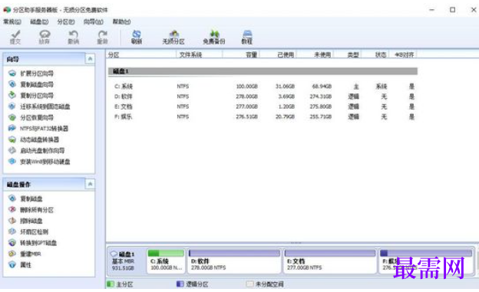The height and width of the screenshot is (292, 479).
Task: Launch 复制分区向导 from the wizard panel
Action: tap(31, 96)
